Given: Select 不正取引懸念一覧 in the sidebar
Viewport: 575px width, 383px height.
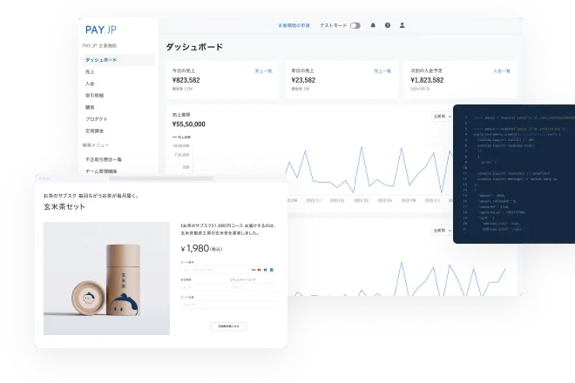Looking at the screenshot, I should (x=103, y=159).
